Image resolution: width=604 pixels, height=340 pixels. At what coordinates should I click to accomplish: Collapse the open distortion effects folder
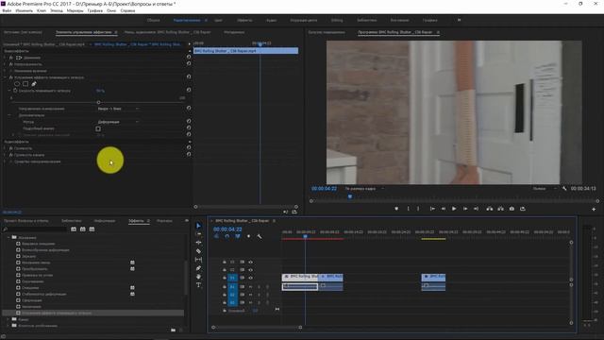[x=8, y=237]
